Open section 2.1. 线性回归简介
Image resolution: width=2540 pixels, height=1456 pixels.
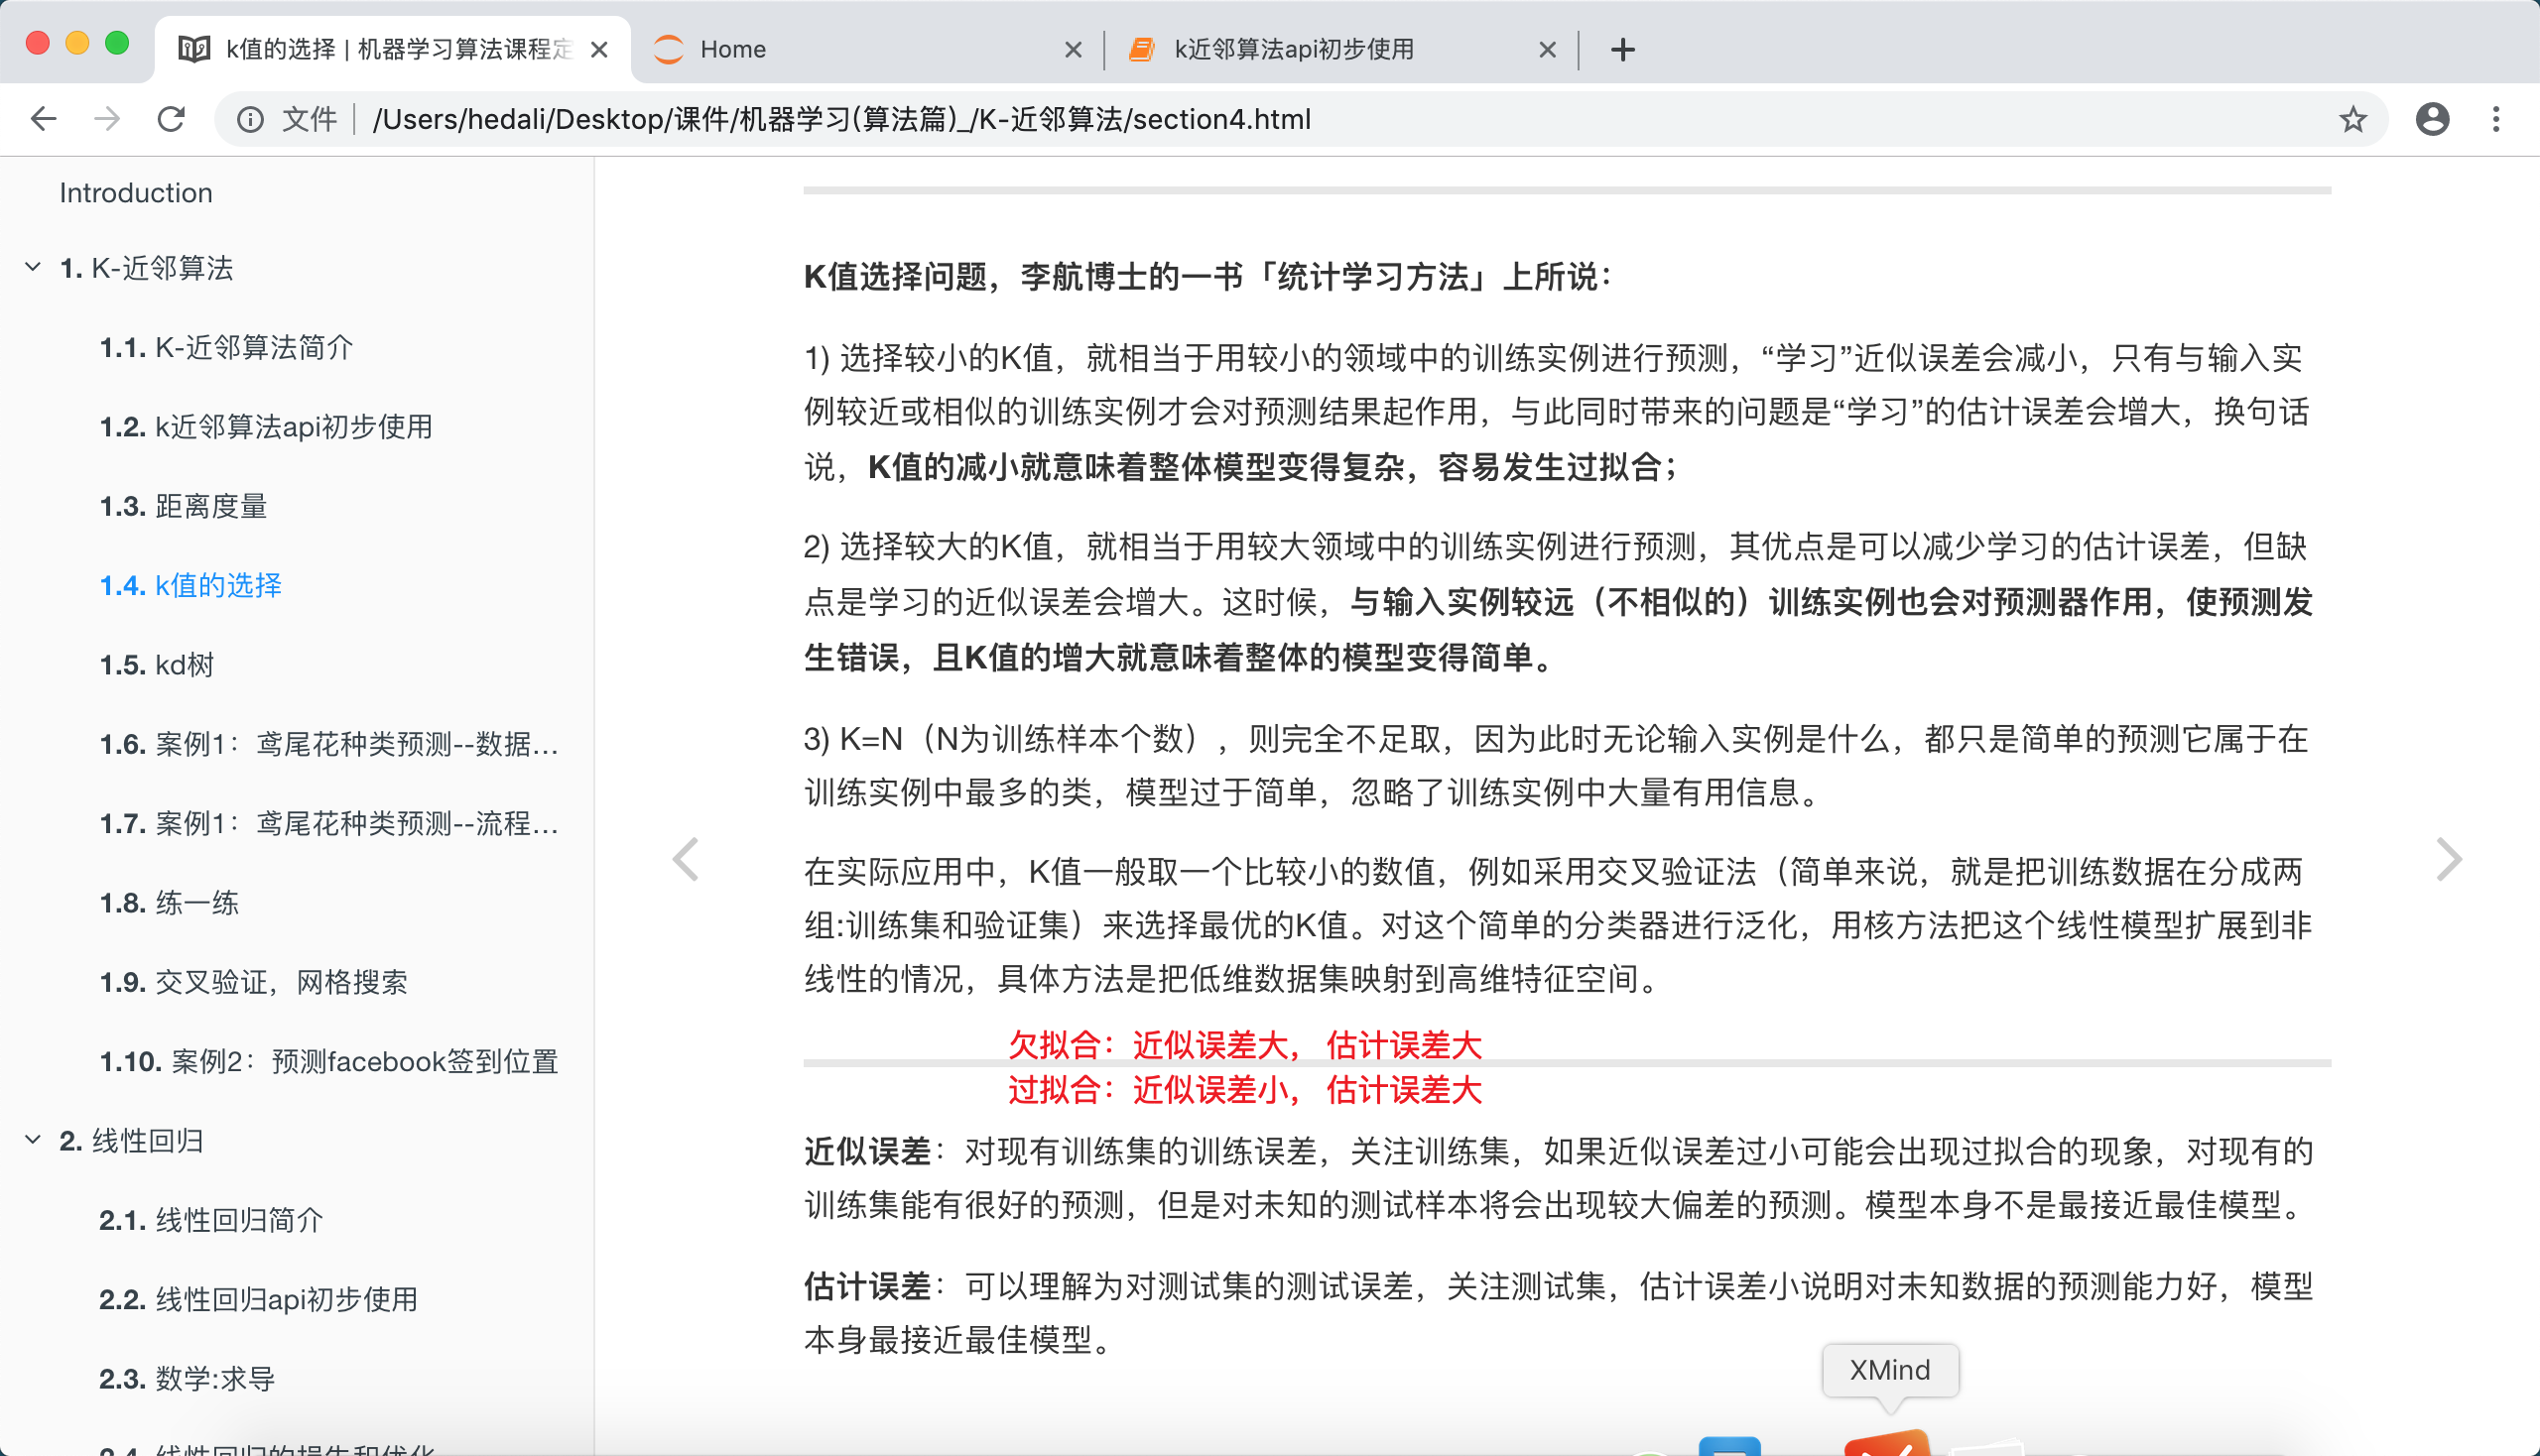point(211,1220)
